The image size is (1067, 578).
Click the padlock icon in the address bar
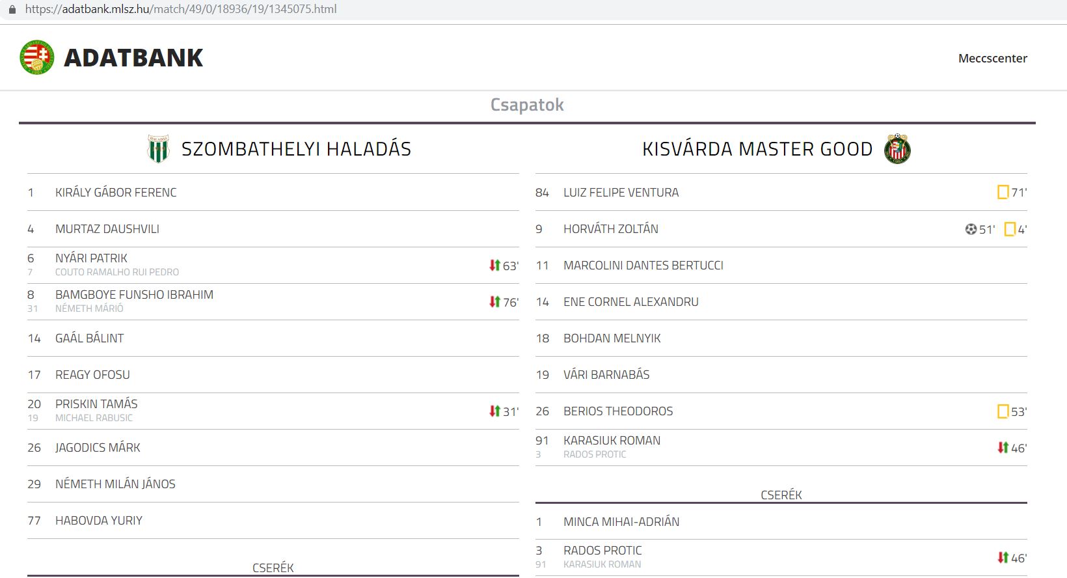click(12, 10)
